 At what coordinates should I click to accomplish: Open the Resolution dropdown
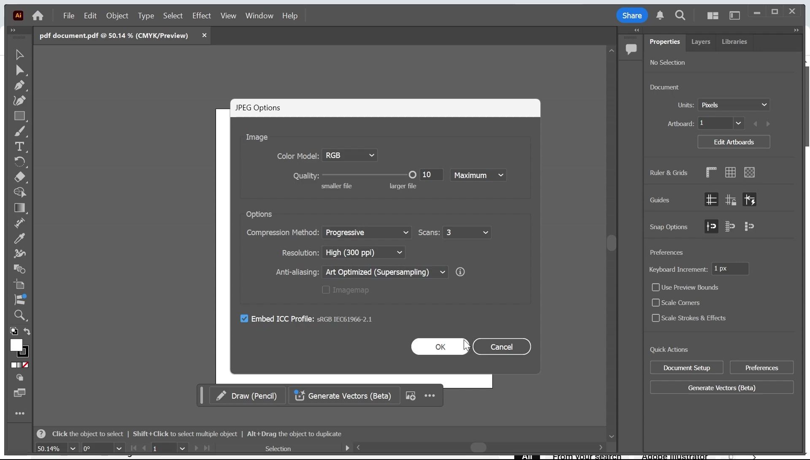363,253
